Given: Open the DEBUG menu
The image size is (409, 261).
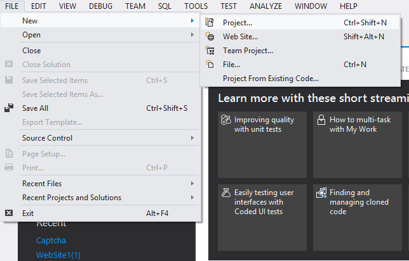Looking at the screenshot, I should 101,6.
